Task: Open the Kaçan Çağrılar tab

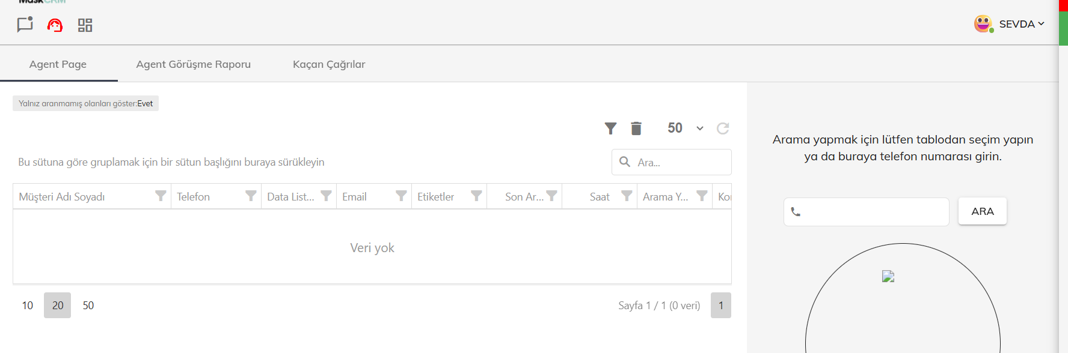Action: click(x=329, y=64)
